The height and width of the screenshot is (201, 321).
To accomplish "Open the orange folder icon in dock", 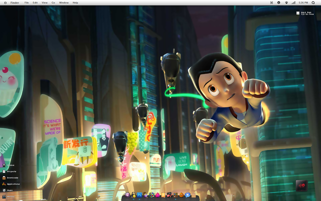I will [164, 195].
